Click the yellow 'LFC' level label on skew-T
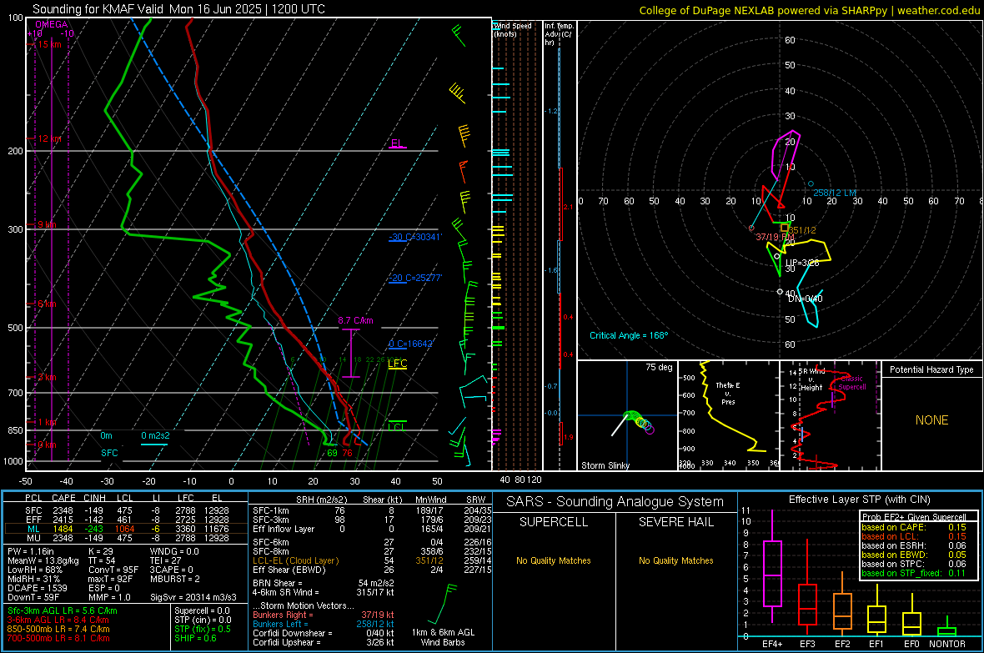984x653 pixels. point(397,364)
